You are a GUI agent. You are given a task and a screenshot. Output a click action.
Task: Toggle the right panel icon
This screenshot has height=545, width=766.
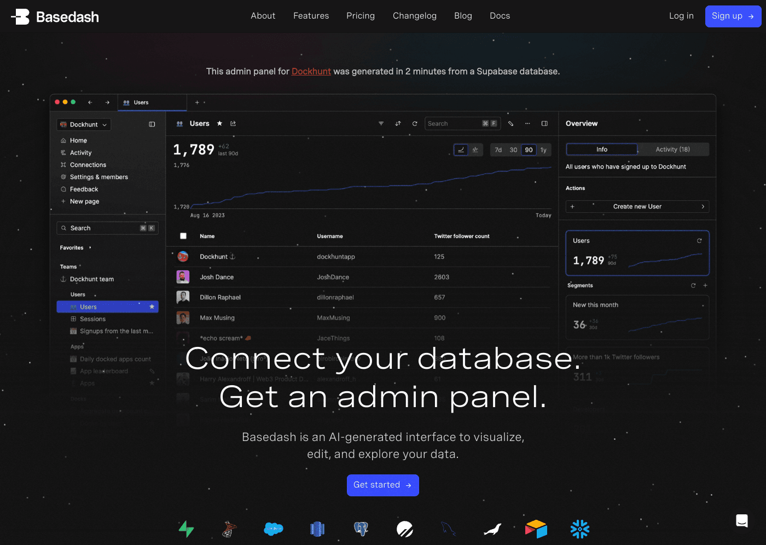[544, 124]
